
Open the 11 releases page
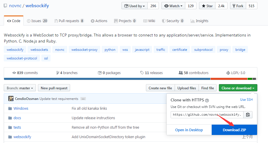point(151,73)
